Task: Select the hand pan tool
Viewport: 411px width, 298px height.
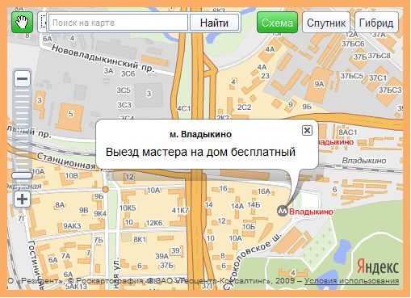Action: click(x=22, y=23)
